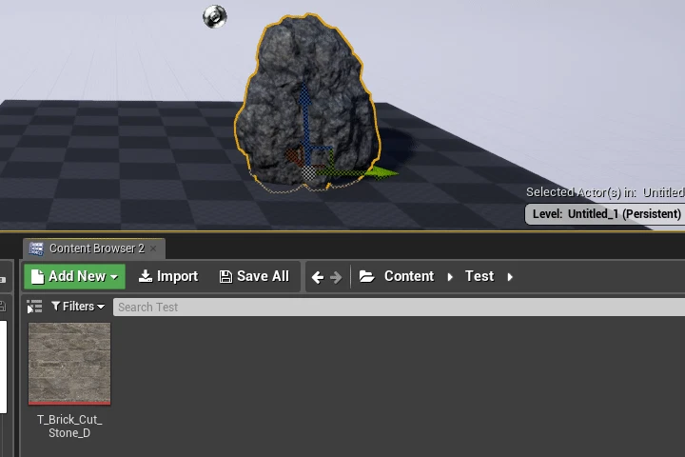Select the T_Brick_Cut_Stone_D texture thumbnail

pyautogui.click(x=69, y=364)
